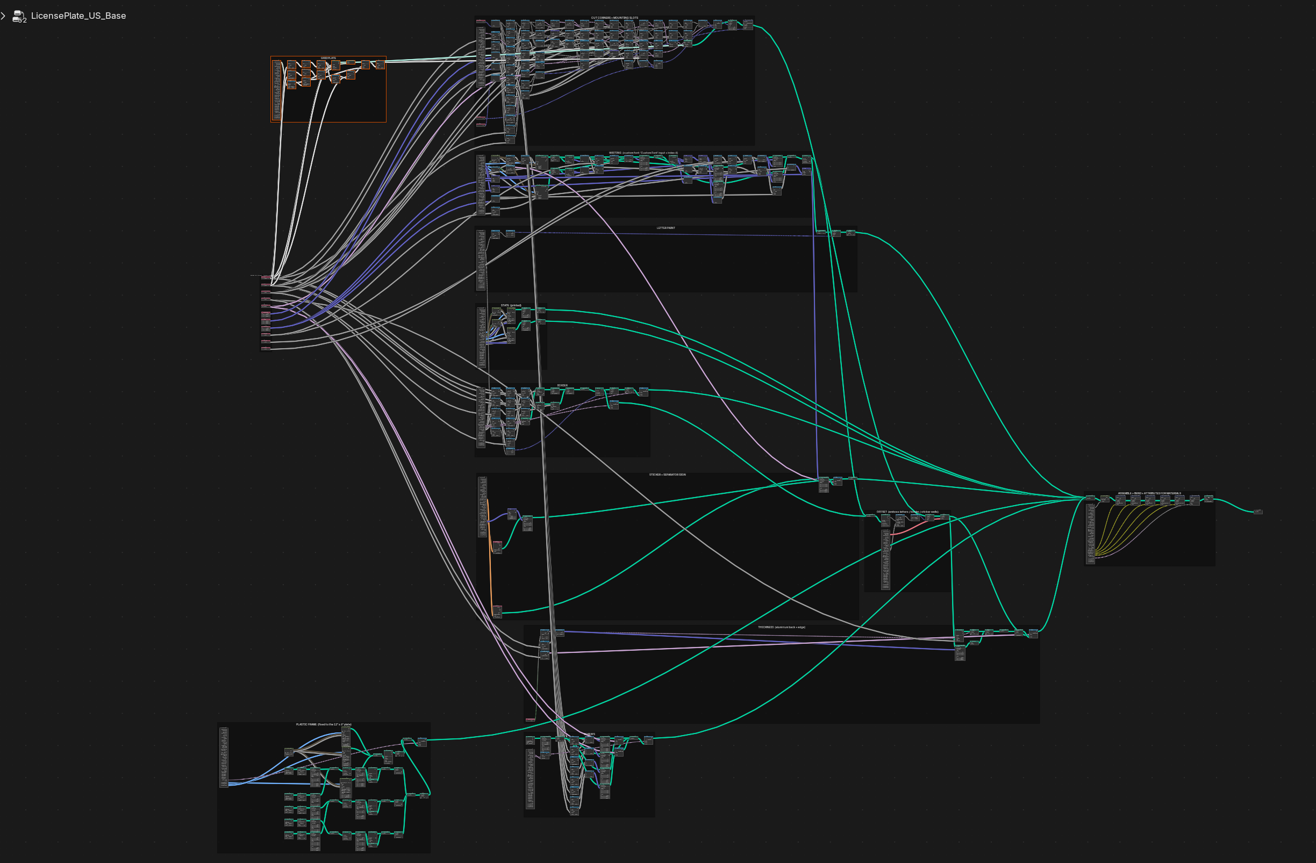Select the STICKER + SEPARATOR SIGN frame label
Viewport: 1316px width, 863px height.
667,474
